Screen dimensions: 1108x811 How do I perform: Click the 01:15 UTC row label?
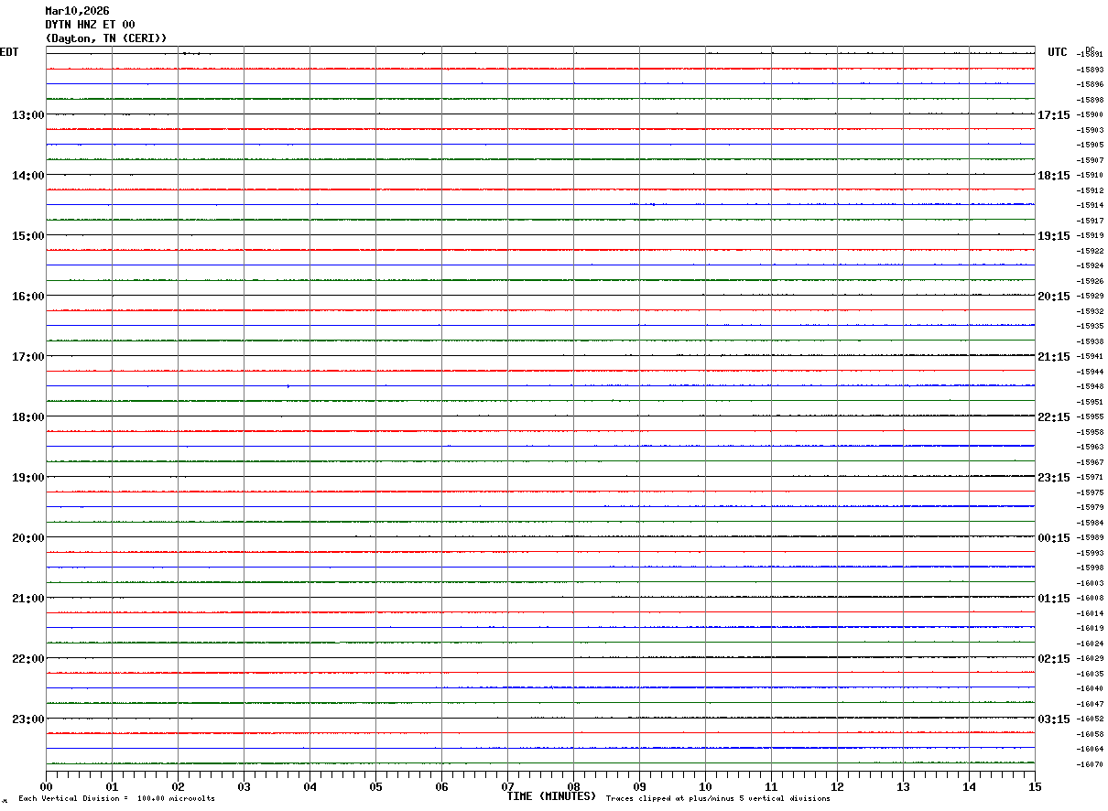tap(1054, 599)
